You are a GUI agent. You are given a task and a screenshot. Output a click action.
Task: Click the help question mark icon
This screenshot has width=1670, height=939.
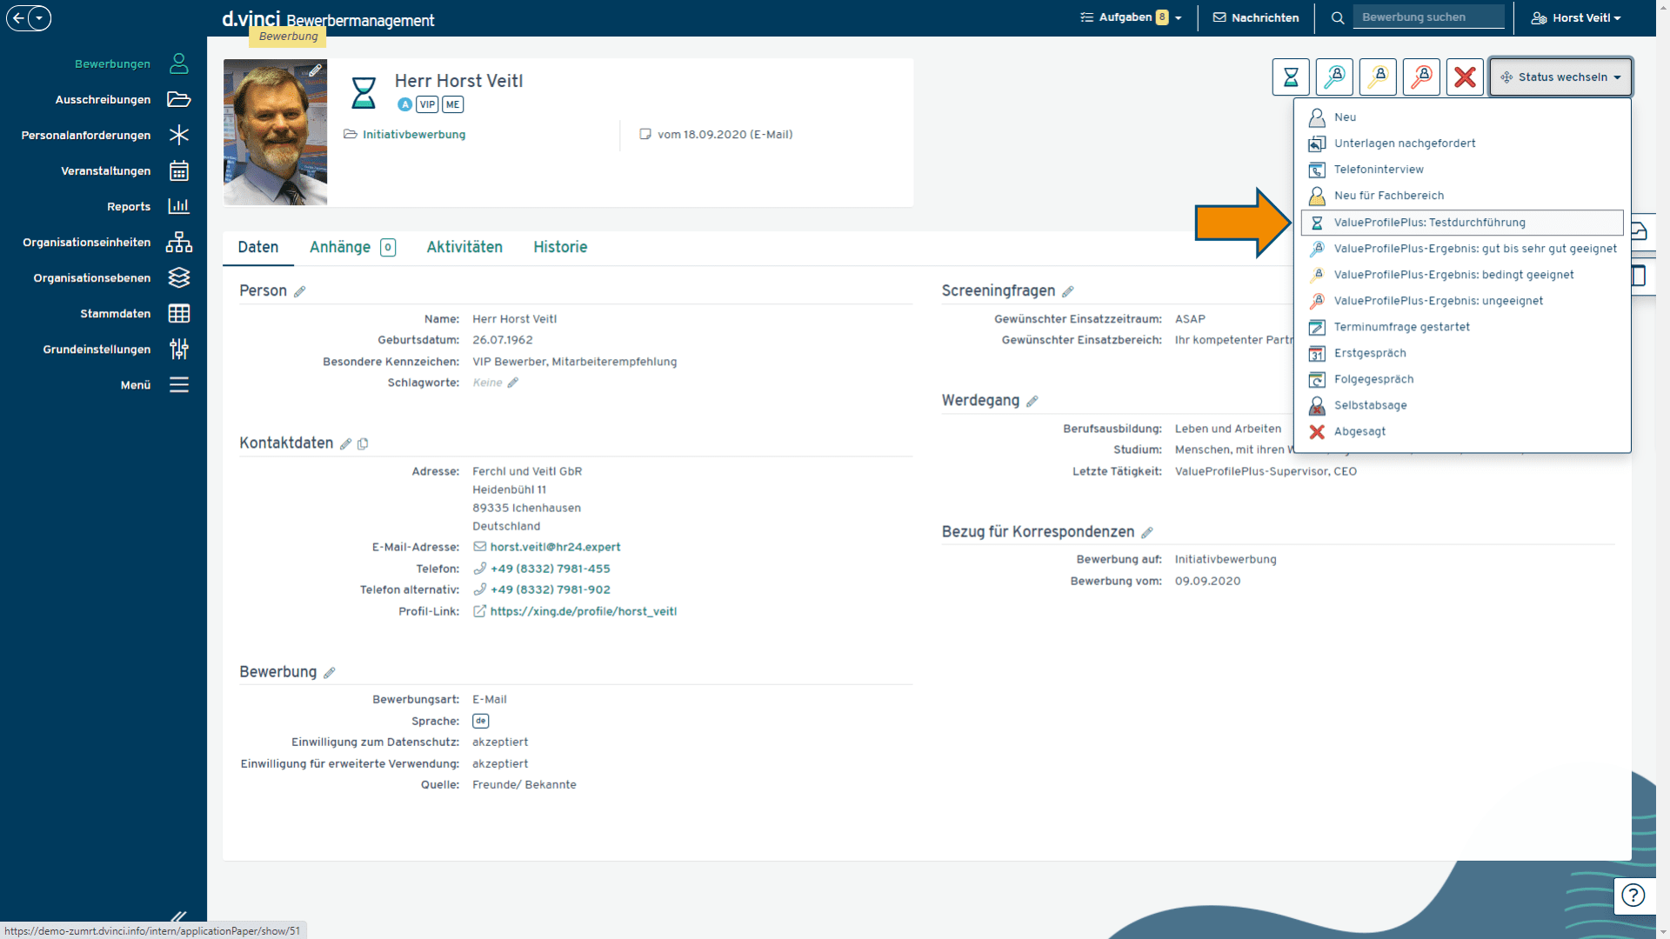[1633, 896]
